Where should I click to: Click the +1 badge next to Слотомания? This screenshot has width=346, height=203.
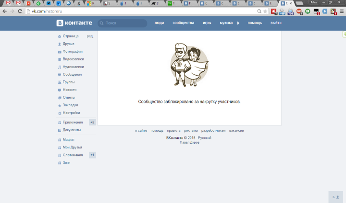(x=92, y=155)
